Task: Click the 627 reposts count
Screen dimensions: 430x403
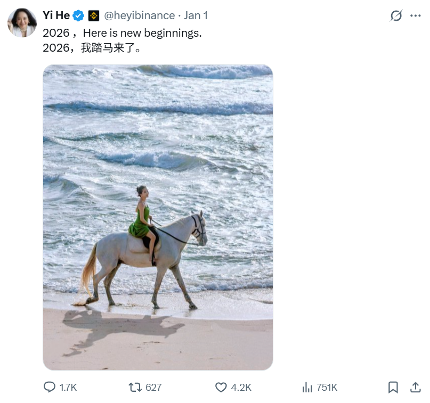Action: [x=153, y=388]
